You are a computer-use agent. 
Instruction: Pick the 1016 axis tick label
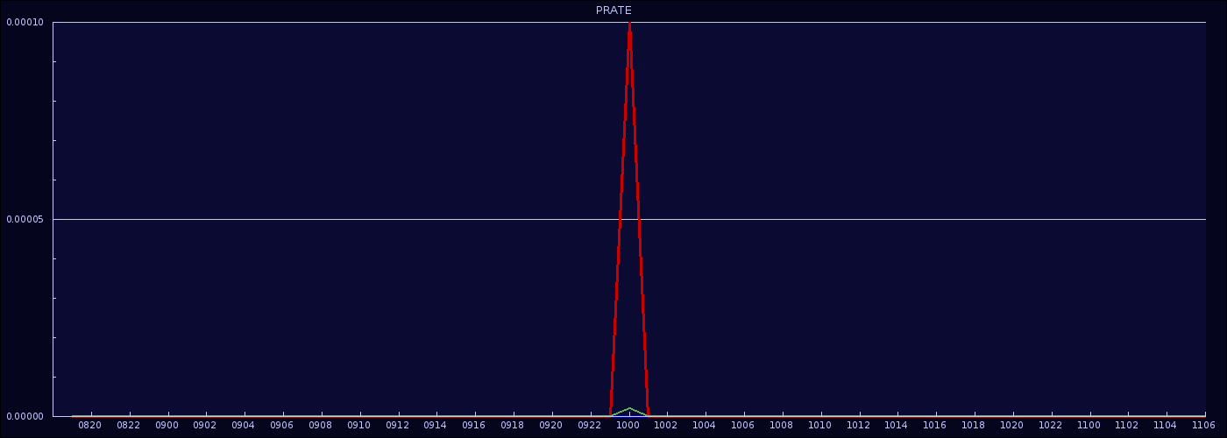936,426
